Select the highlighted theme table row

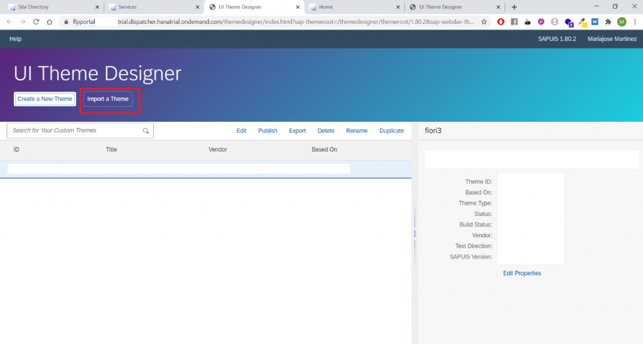click(205, 169)
